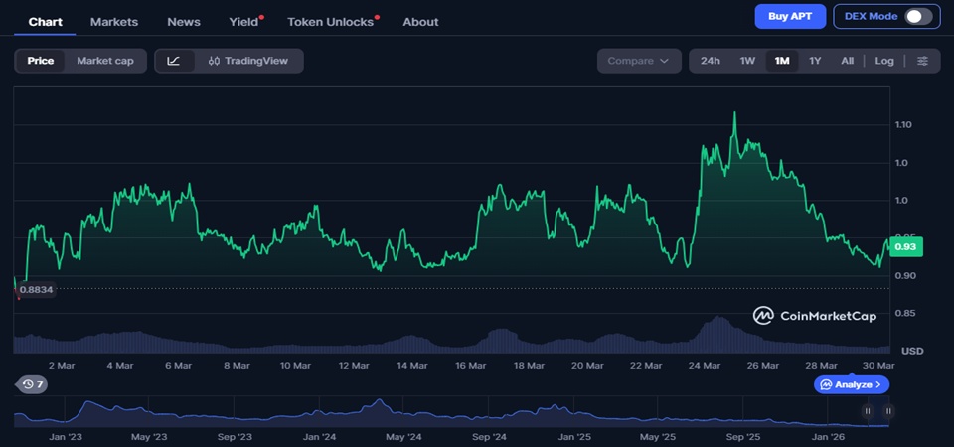
Task: Click the USD currency label
Action: (912, 351)
